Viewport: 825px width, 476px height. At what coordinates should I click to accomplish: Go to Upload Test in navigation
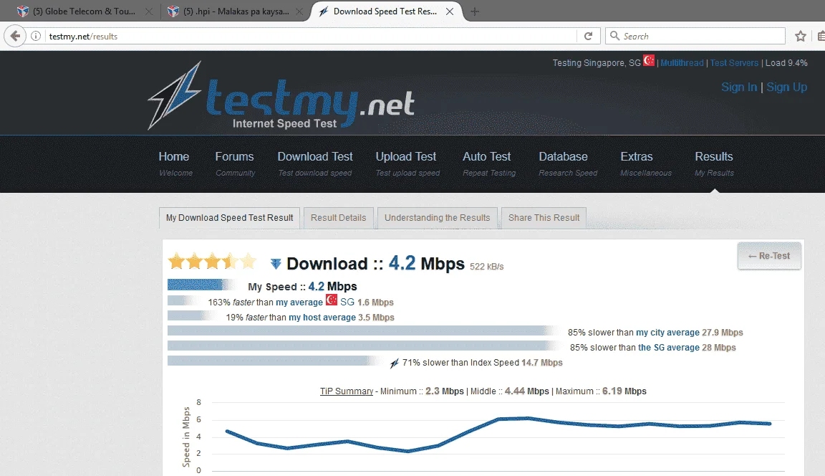407,163
